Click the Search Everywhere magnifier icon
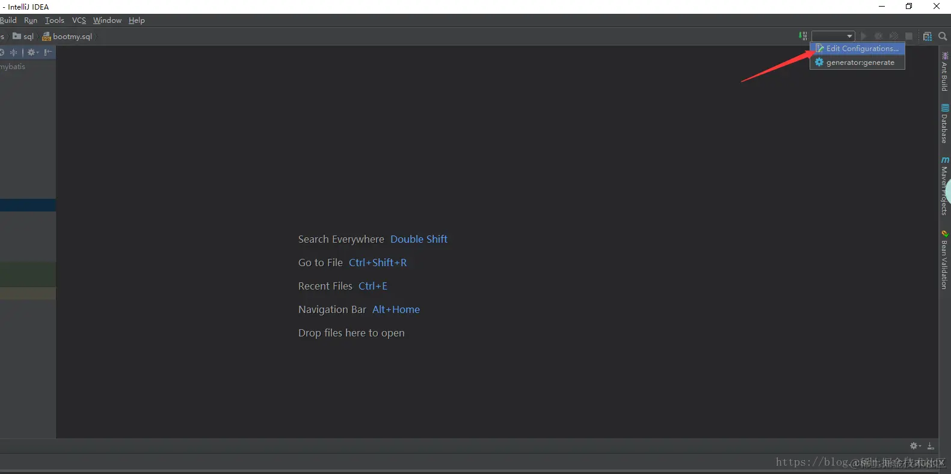 coord(943,36)
